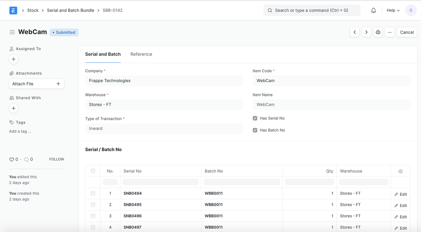Navigate to Serial and Batch Bundle breadcrumb
Screen dimensions: 421x232
pyautogui.click(x=71, y=10)
